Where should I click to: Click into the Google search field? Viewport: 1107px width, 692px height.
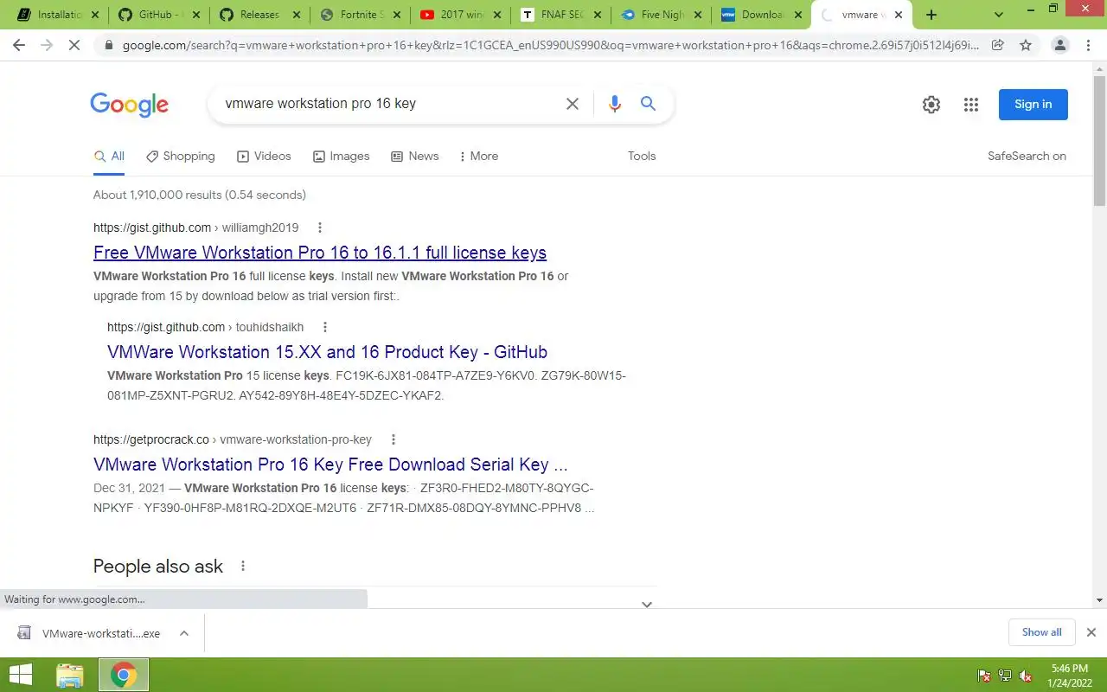coord(389,104)
